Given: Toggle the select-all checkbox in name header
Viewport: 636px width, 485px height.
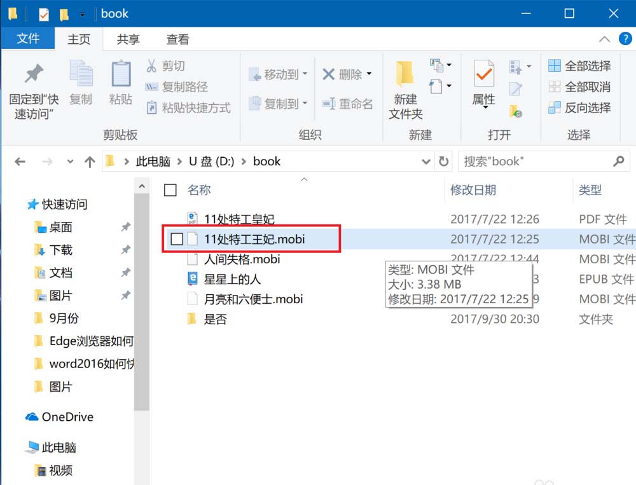Looking at the screenshot, I should click(170, 190).
